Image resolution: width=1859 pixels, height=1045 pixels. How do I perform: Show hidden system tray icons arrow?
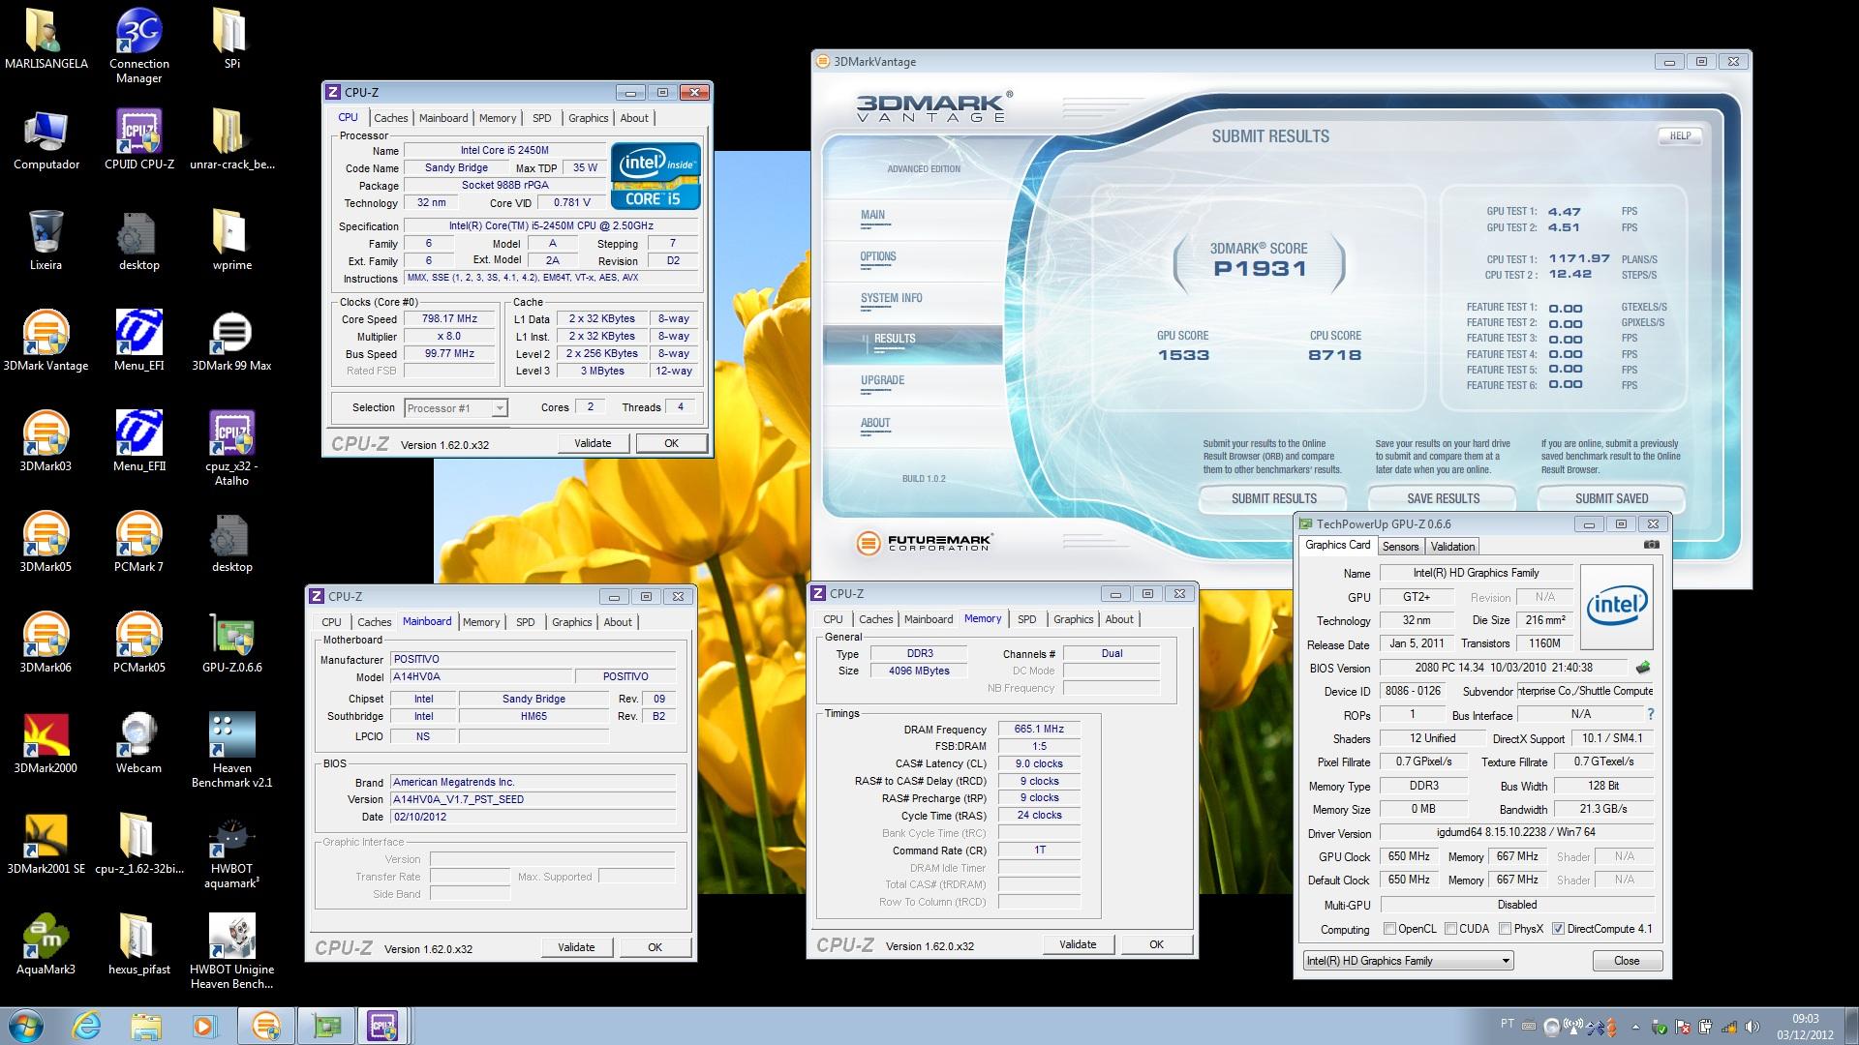click(x=1636, y=1027)
